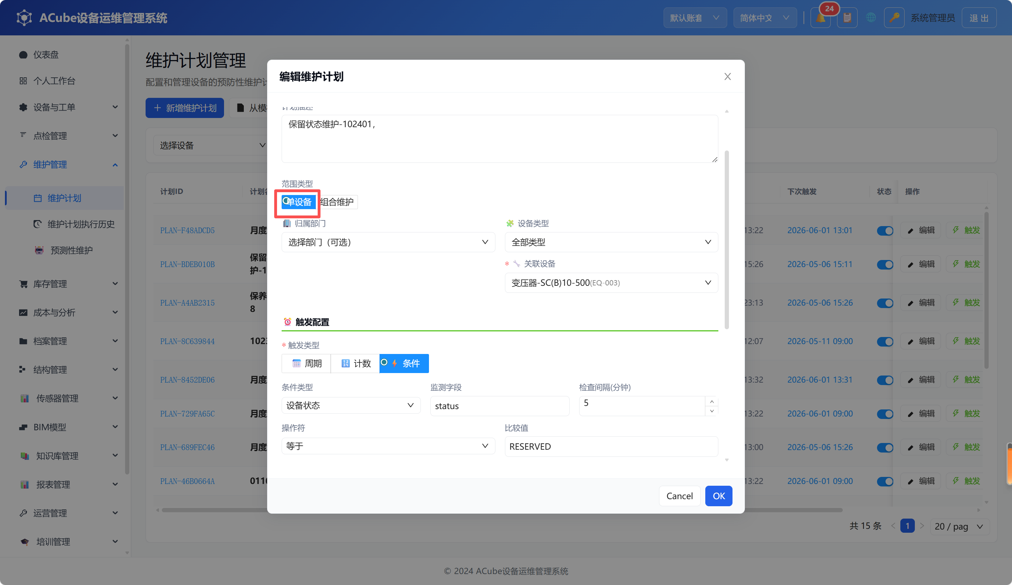Select the 周期 trigger type

[306, 364]
